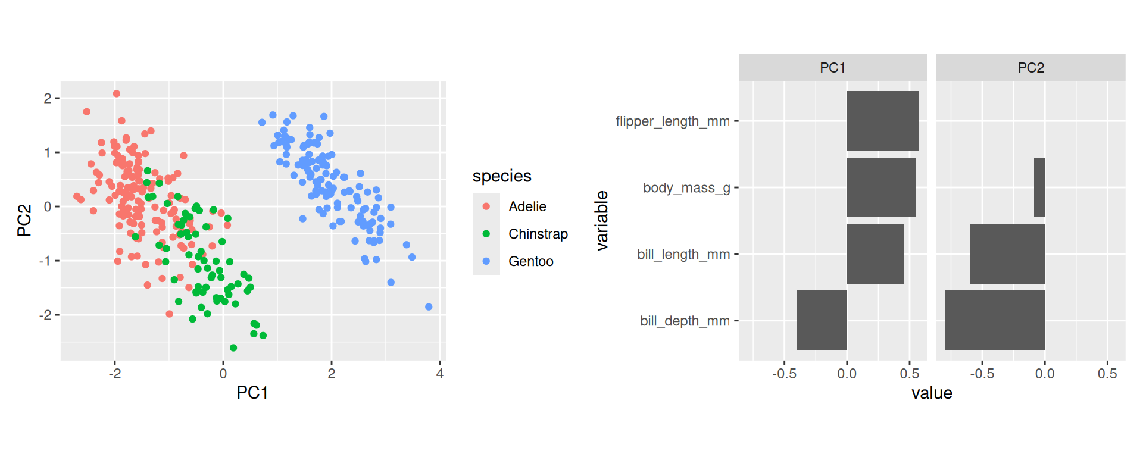The image size is (1143, 457).
Task: Click the rightmost blue Gentoo data point
Action: [429, 307]
